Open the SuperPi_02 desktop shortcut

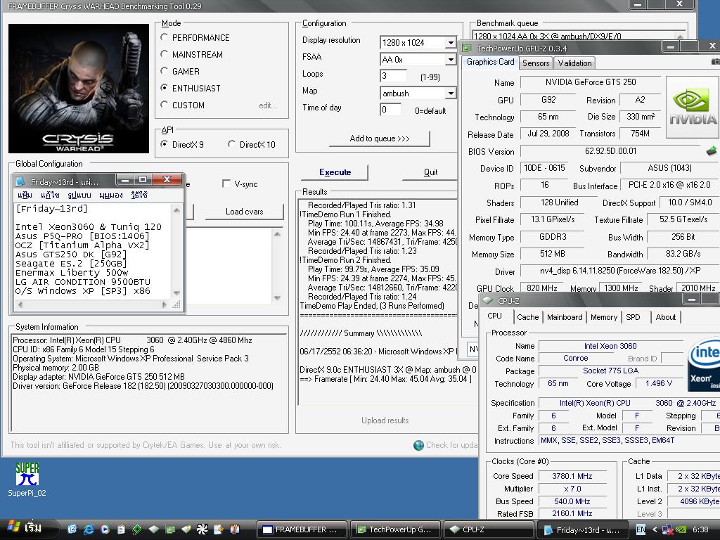(27, 475)
